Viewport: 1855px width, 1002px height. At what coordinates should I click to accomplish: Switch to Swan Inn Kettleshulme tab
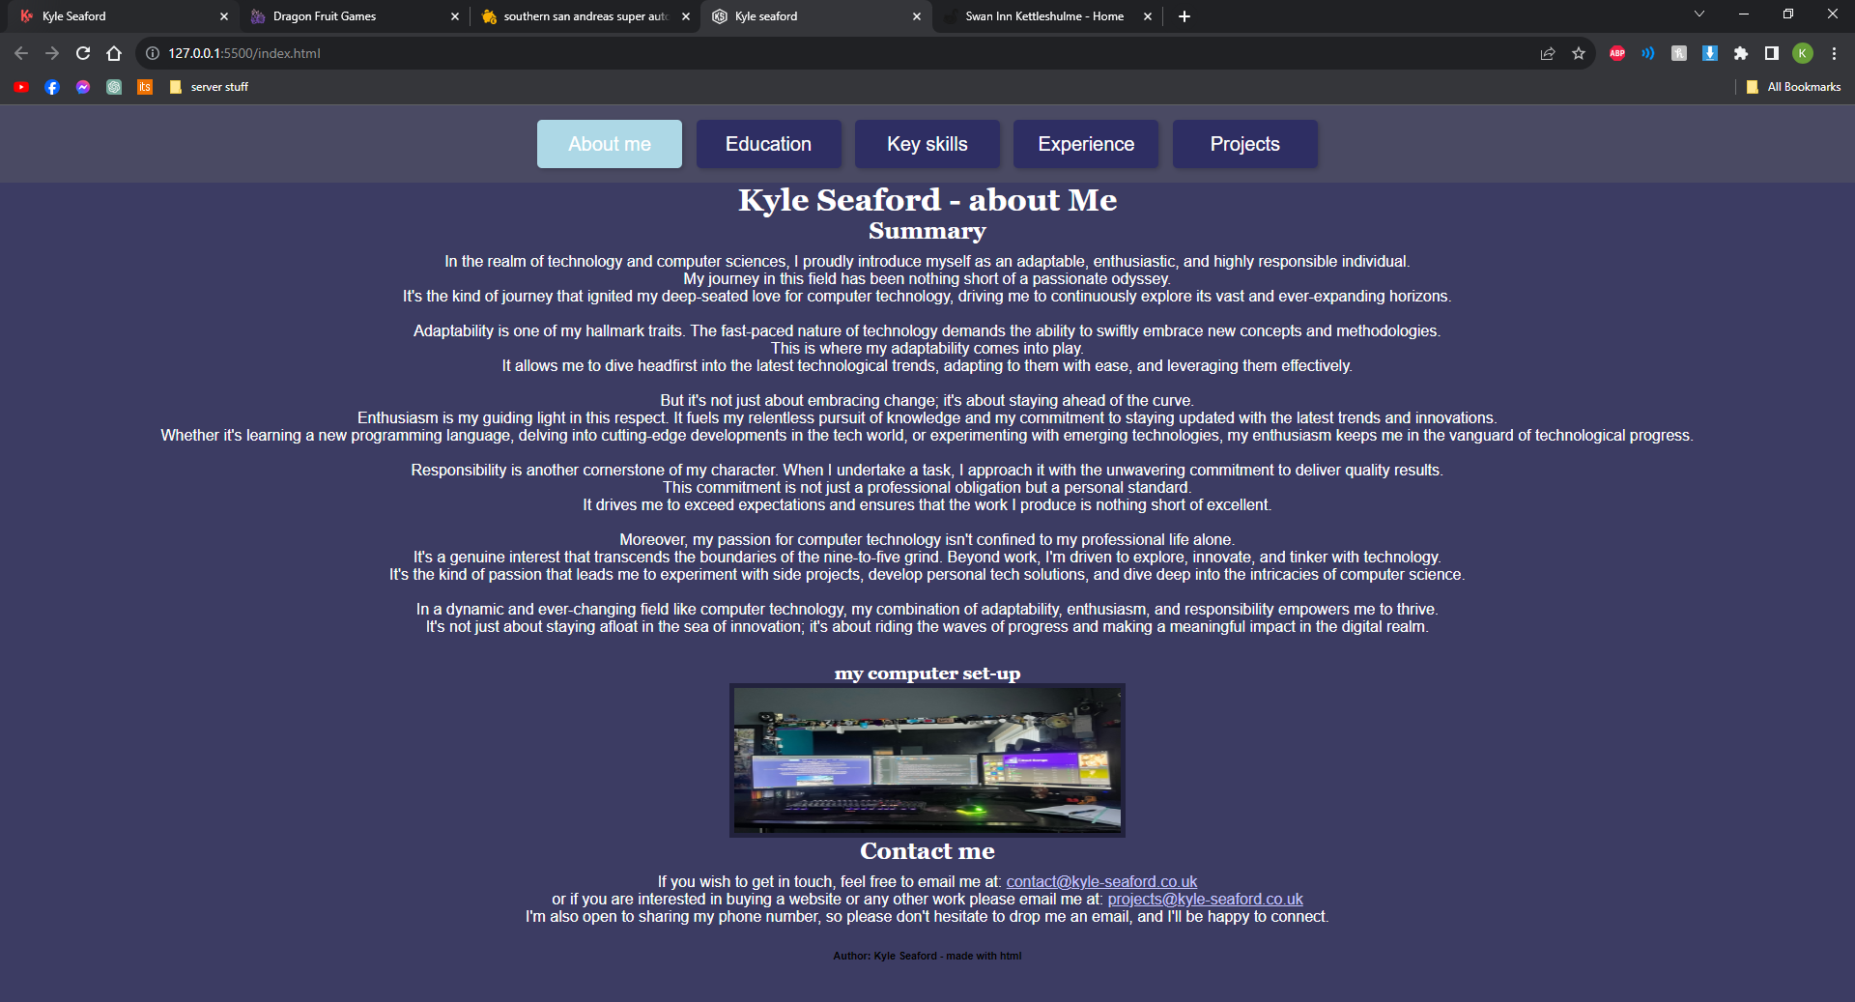click(1043, 16)
